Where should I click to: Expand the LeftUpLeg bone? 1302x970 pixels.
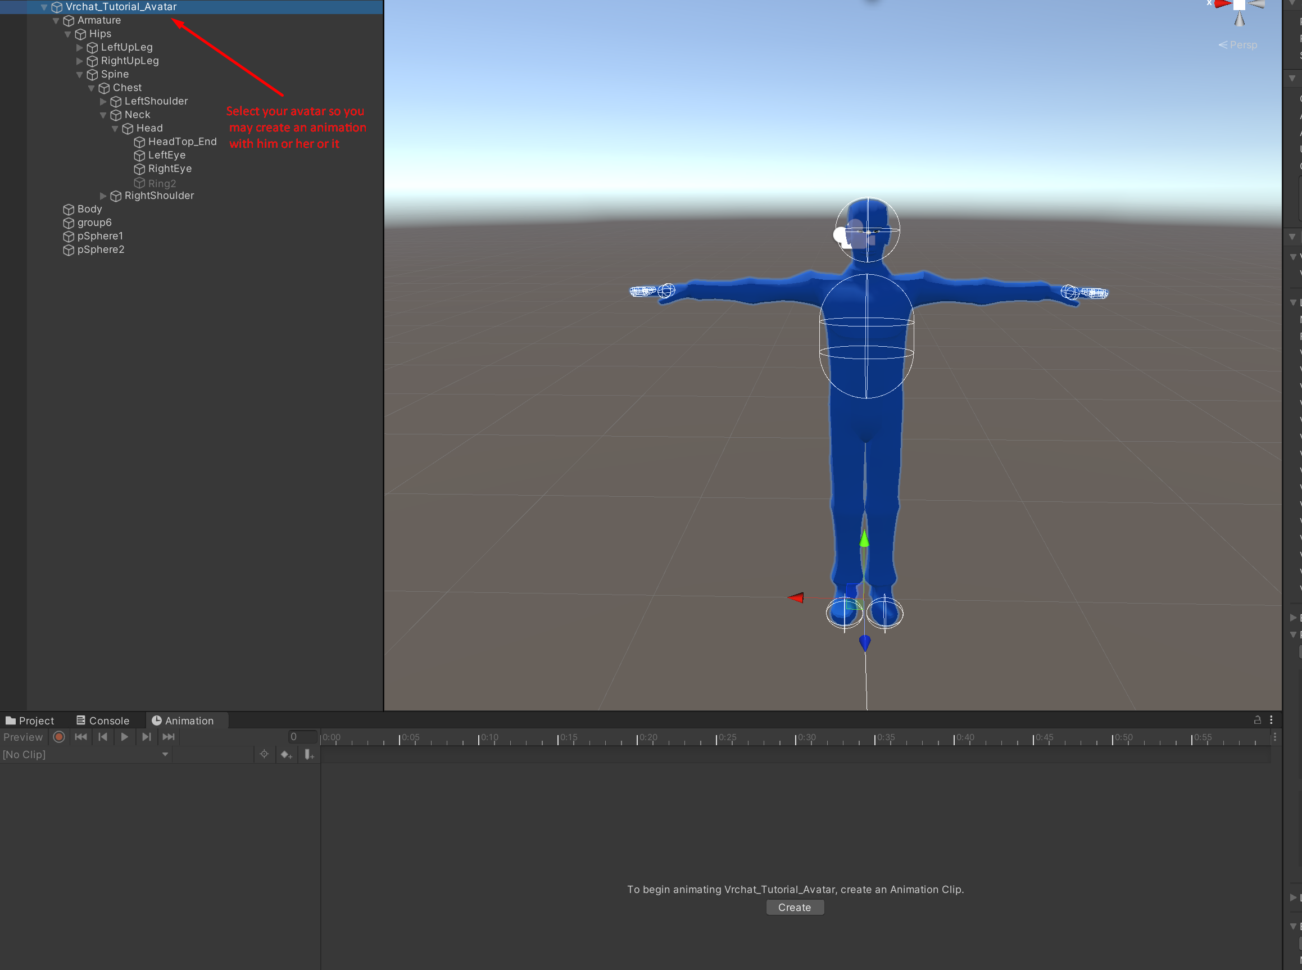coord(80,48)
